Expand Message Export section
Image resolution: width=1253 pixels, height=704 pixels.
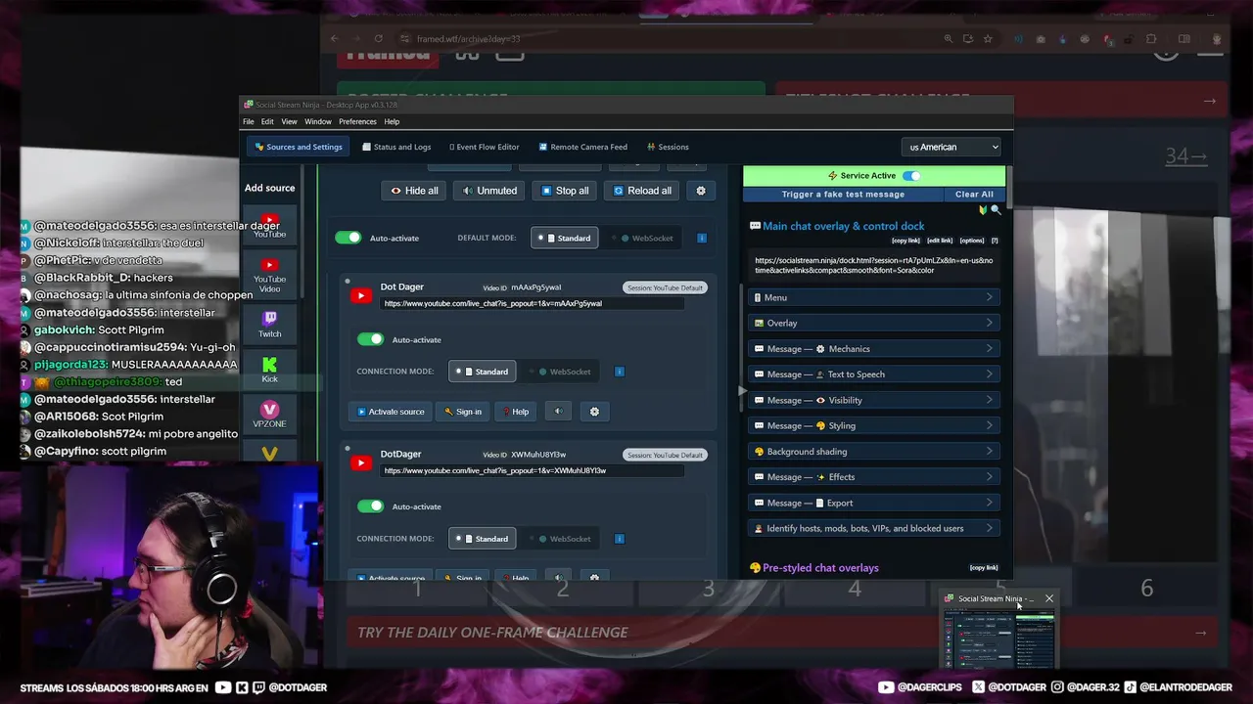pos(873,503)
